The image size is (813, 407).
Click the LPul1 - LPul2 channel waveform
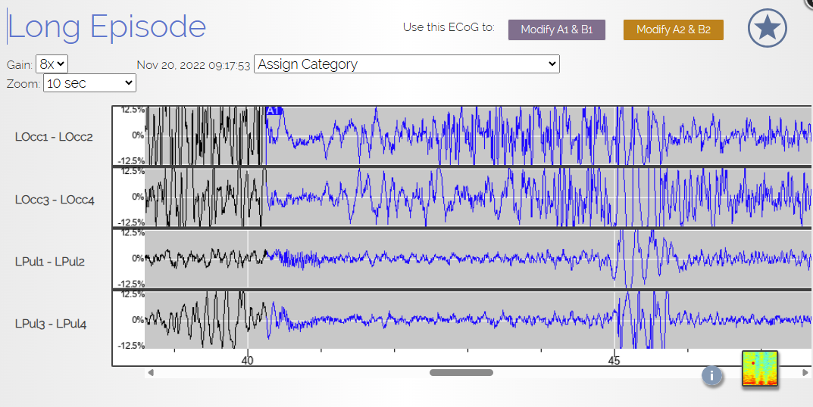pyautogui.click(x=477, y=259)
